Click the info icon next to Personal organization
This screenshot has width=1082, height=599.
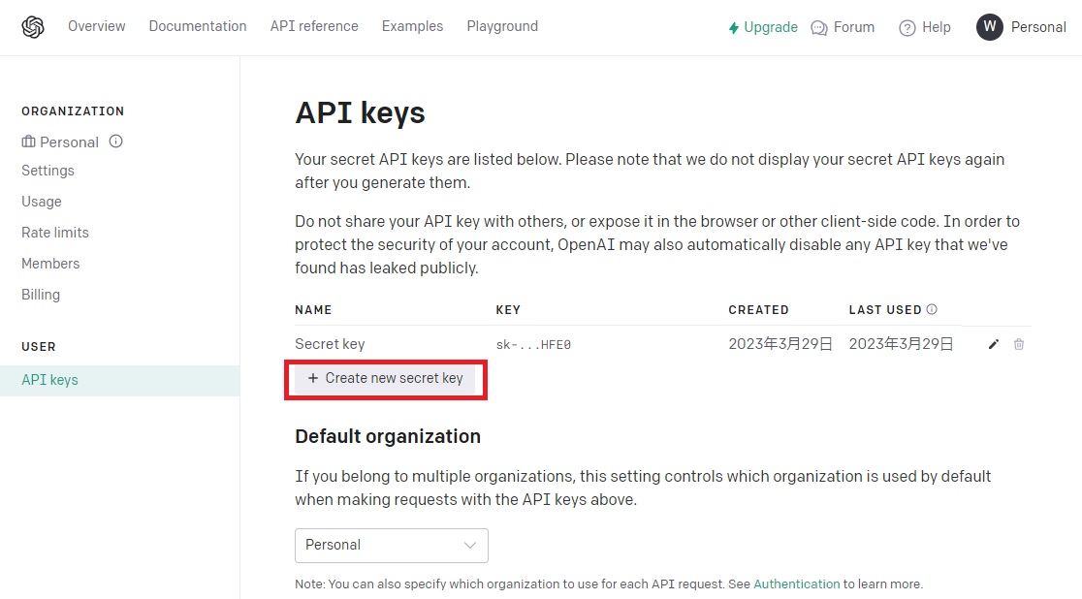(114, 142)
